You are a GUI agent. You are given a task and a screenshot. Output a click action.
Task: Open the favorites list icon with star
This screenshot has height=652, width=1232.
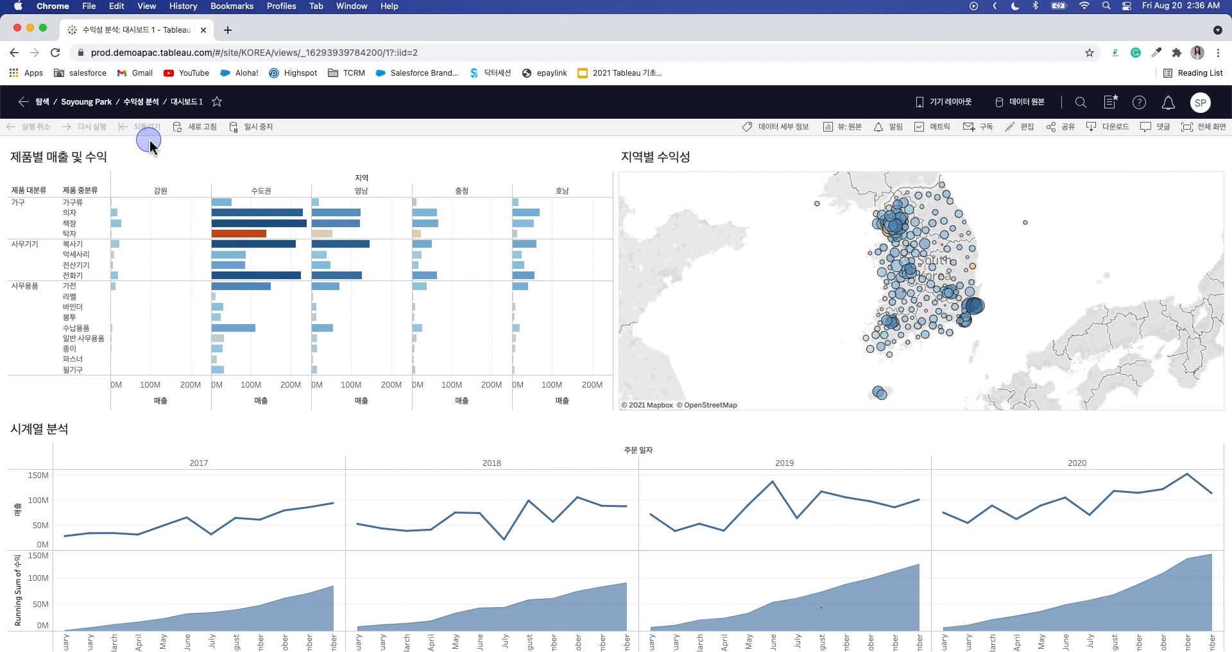(1111, 102)
